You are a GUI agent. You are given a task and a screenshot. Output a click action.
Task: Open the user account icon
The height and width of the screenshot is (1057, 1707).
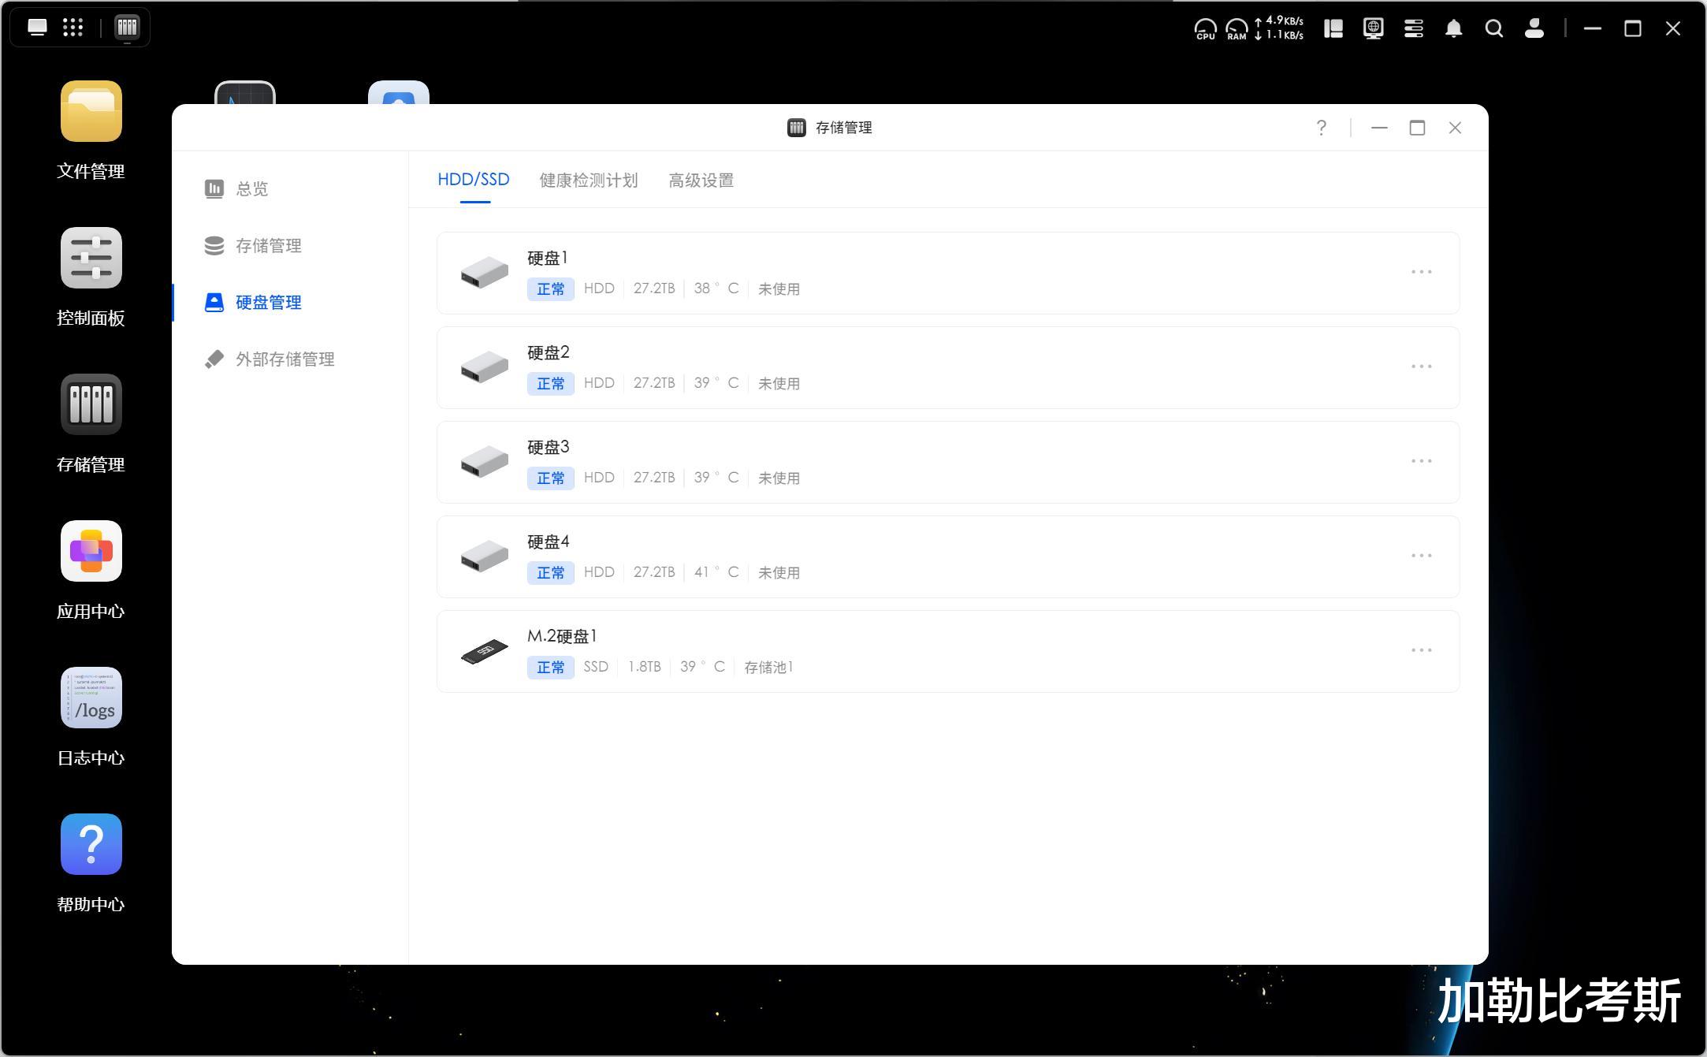1534,29
